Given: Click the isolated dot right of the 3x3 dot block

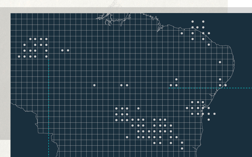Looking at the screenshot, I should click(x=138, y=108).
